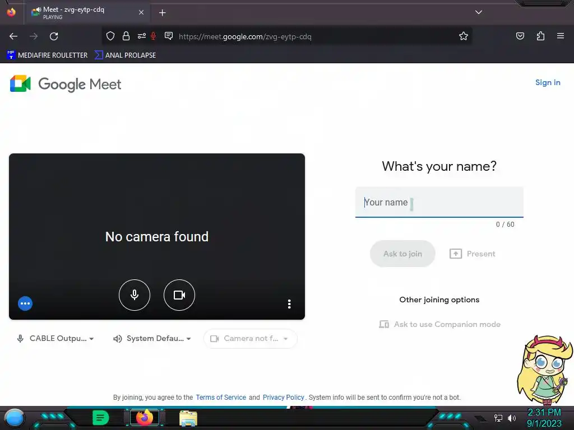
Task: Click the browser forward arrow
Action: tap(34, 36)
